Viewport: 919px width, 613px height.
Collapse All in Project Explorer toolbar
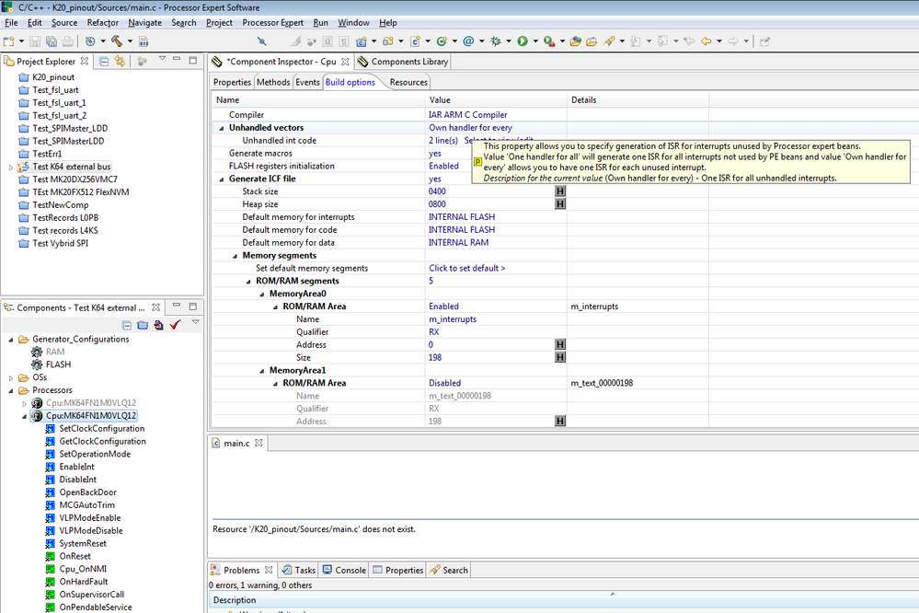click(104, 60)
